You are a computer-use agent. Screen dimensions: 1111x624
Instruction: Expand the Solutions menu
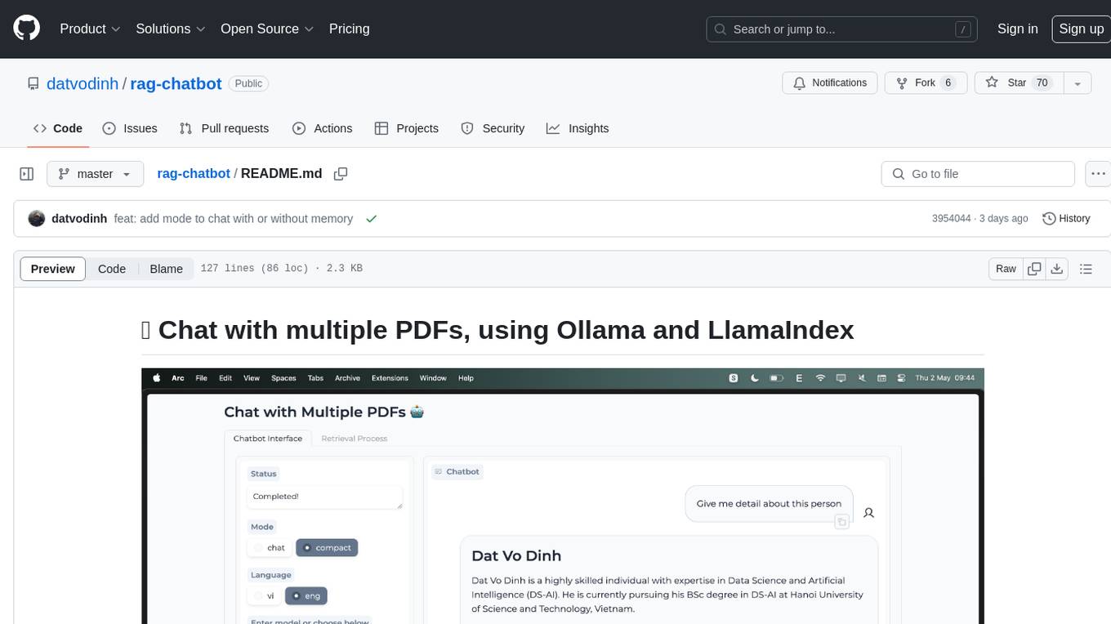point(171,29)
